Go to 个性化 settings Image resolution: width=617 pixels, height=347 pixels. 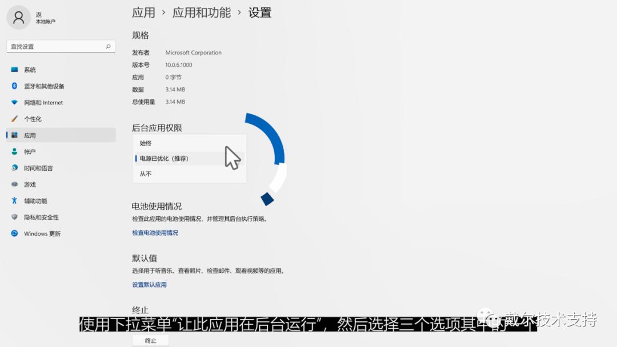35,119
